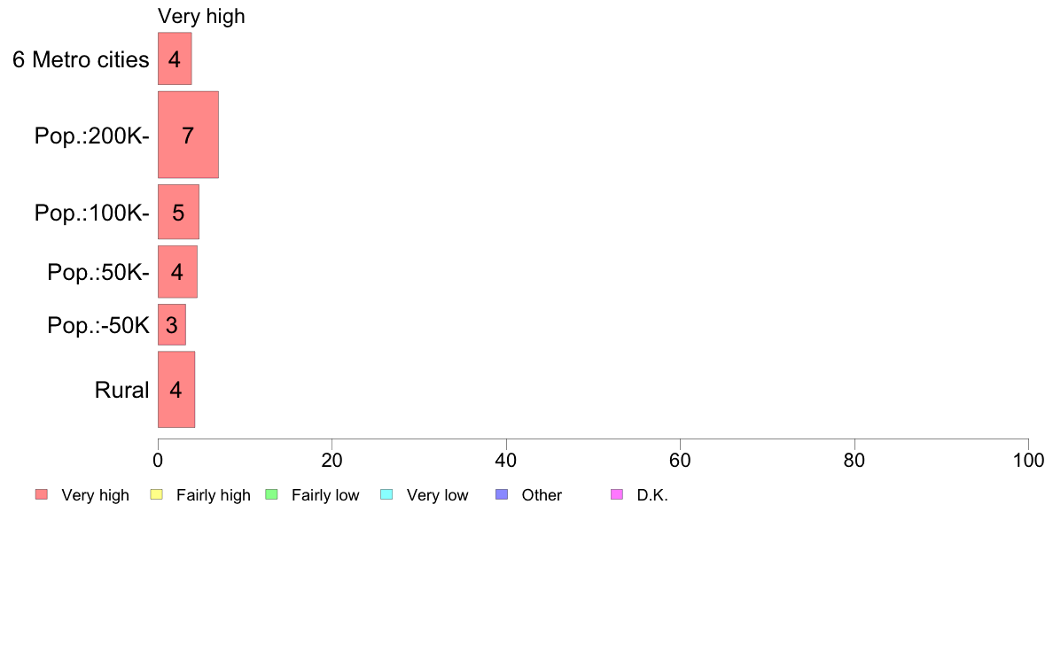Click the 40 tick label on axis
Image resolution: width=1053 pixels, height=652 pixels.
(506, 461)
